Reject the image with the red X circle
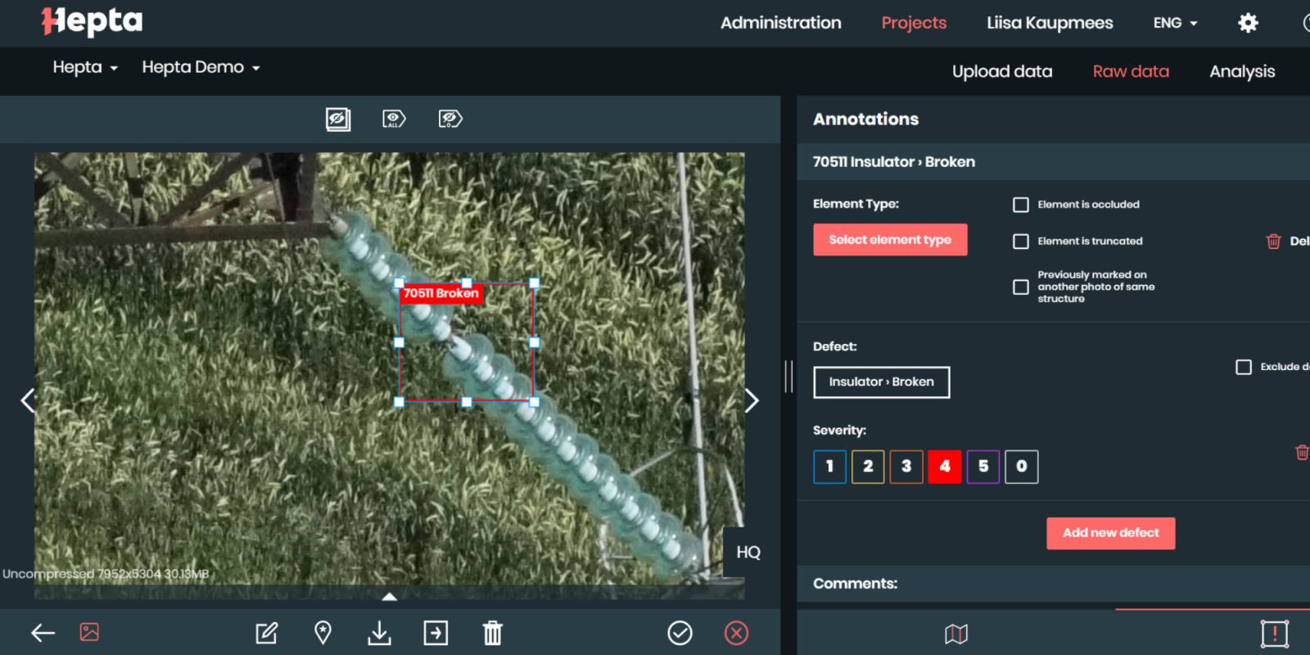Image resolution: width=1310 pixels, height=655 pixels. (x=736, y=633)
